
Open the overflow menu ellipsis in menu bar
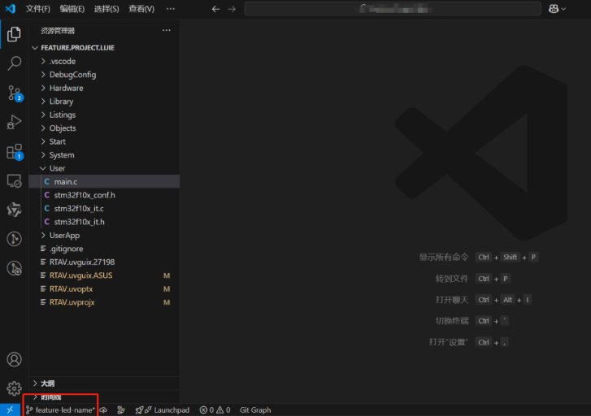tap(171, 9)
